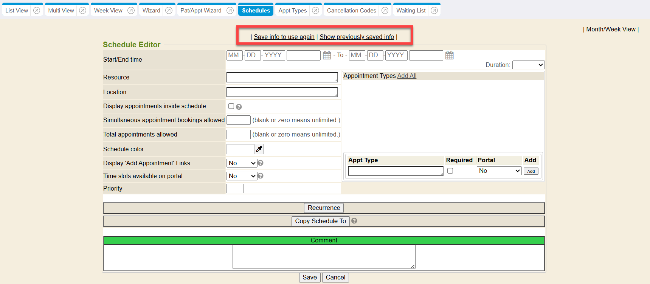
Task: Pop out the Waiting List tab icon
Action: click(x=434, y=11)
